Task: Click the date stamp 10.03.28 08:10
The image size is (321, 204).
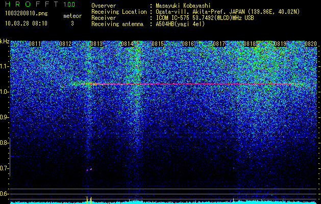Action: (x=26, y=23)
